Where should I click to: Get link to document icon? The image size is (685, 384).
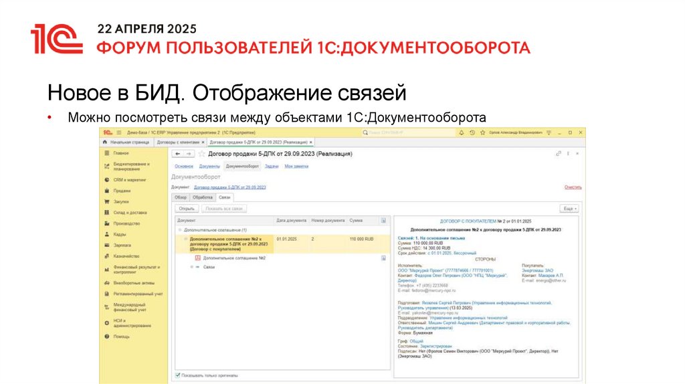click(x=559, y=154)
